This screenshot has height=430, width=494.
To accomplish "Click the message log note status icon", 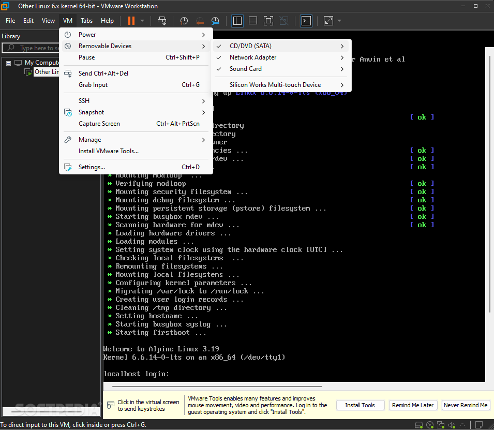I will tap(479, 425).
